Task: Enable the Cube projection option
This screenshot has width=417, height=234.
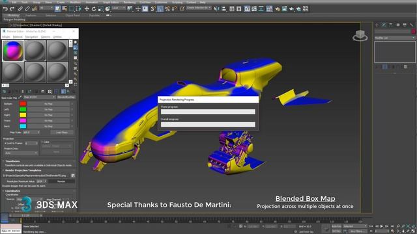Action: [42, 142]
